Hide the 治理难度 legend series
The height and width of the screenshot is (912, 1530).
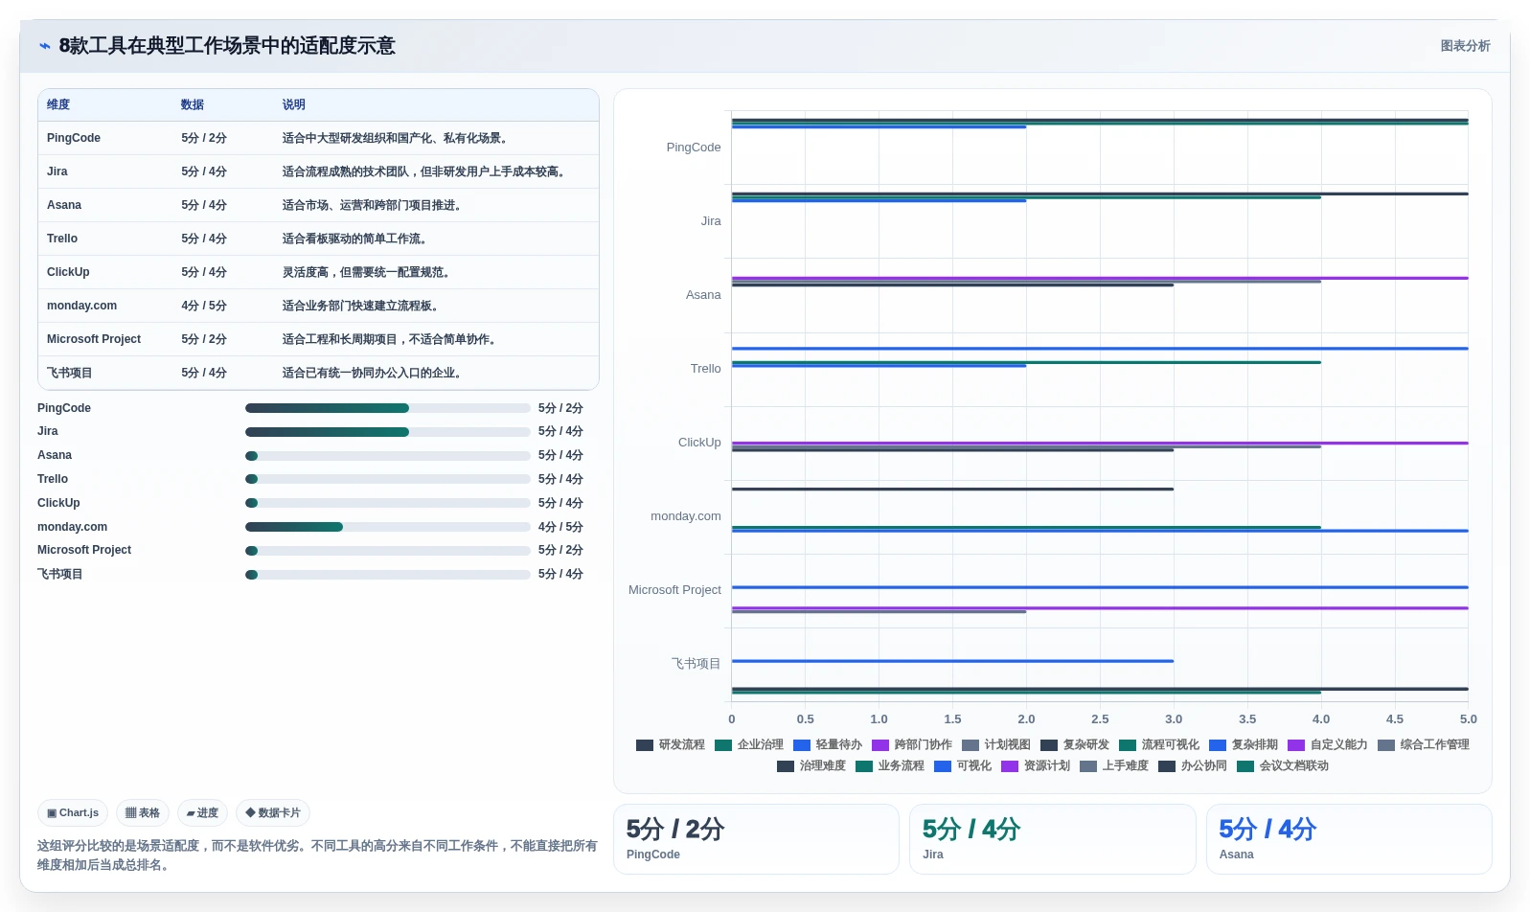811,766
